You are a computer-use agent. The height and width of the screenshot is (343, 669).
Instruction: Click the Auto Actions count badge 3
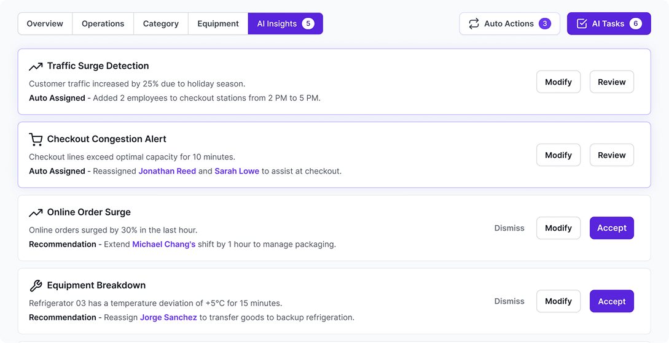click(545, 23)
